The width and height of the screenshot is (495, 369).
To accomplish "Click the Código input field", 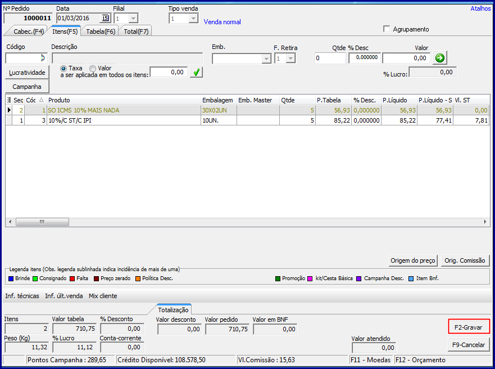I will [26, 58].
